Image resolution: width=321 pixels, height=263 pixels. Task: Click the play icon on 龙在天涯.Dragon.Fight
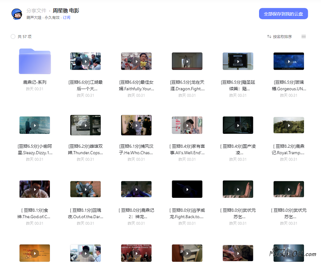tap(187, 61)
